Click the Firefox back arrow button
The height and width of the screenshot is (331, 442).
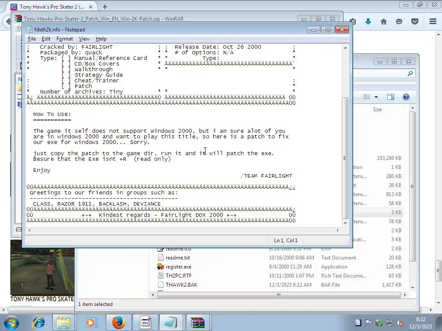8,22
